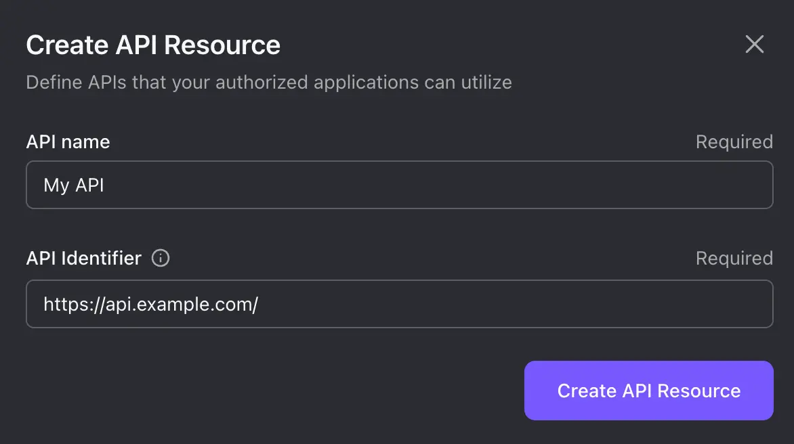Select the close icon in the top corner
The width and height of the screenshot is (794, 444).
click(x=754, y=44)
